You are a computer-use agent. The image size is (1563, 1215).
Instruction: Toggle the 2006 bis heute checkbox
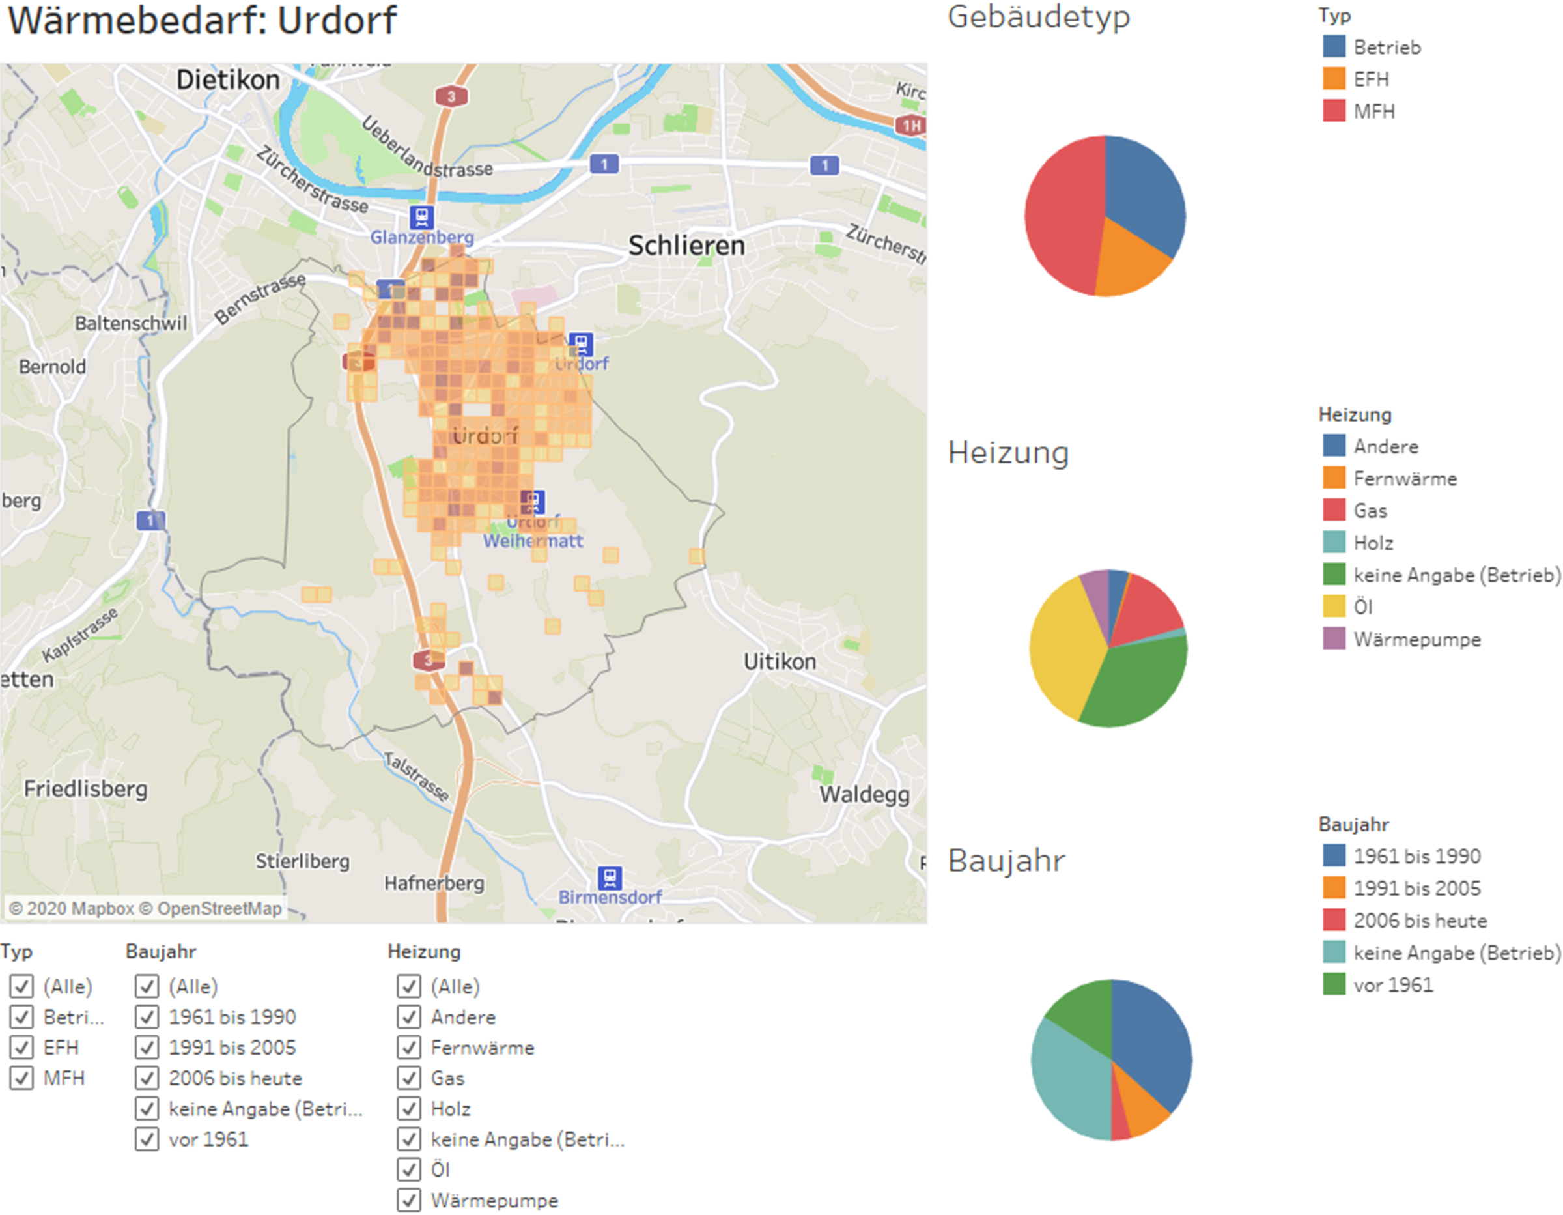(147, 1078)
